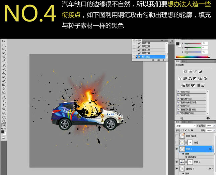Open the fill slider dropdown
216x175 pixels.
pyautogui.click(x=214, y=130)
